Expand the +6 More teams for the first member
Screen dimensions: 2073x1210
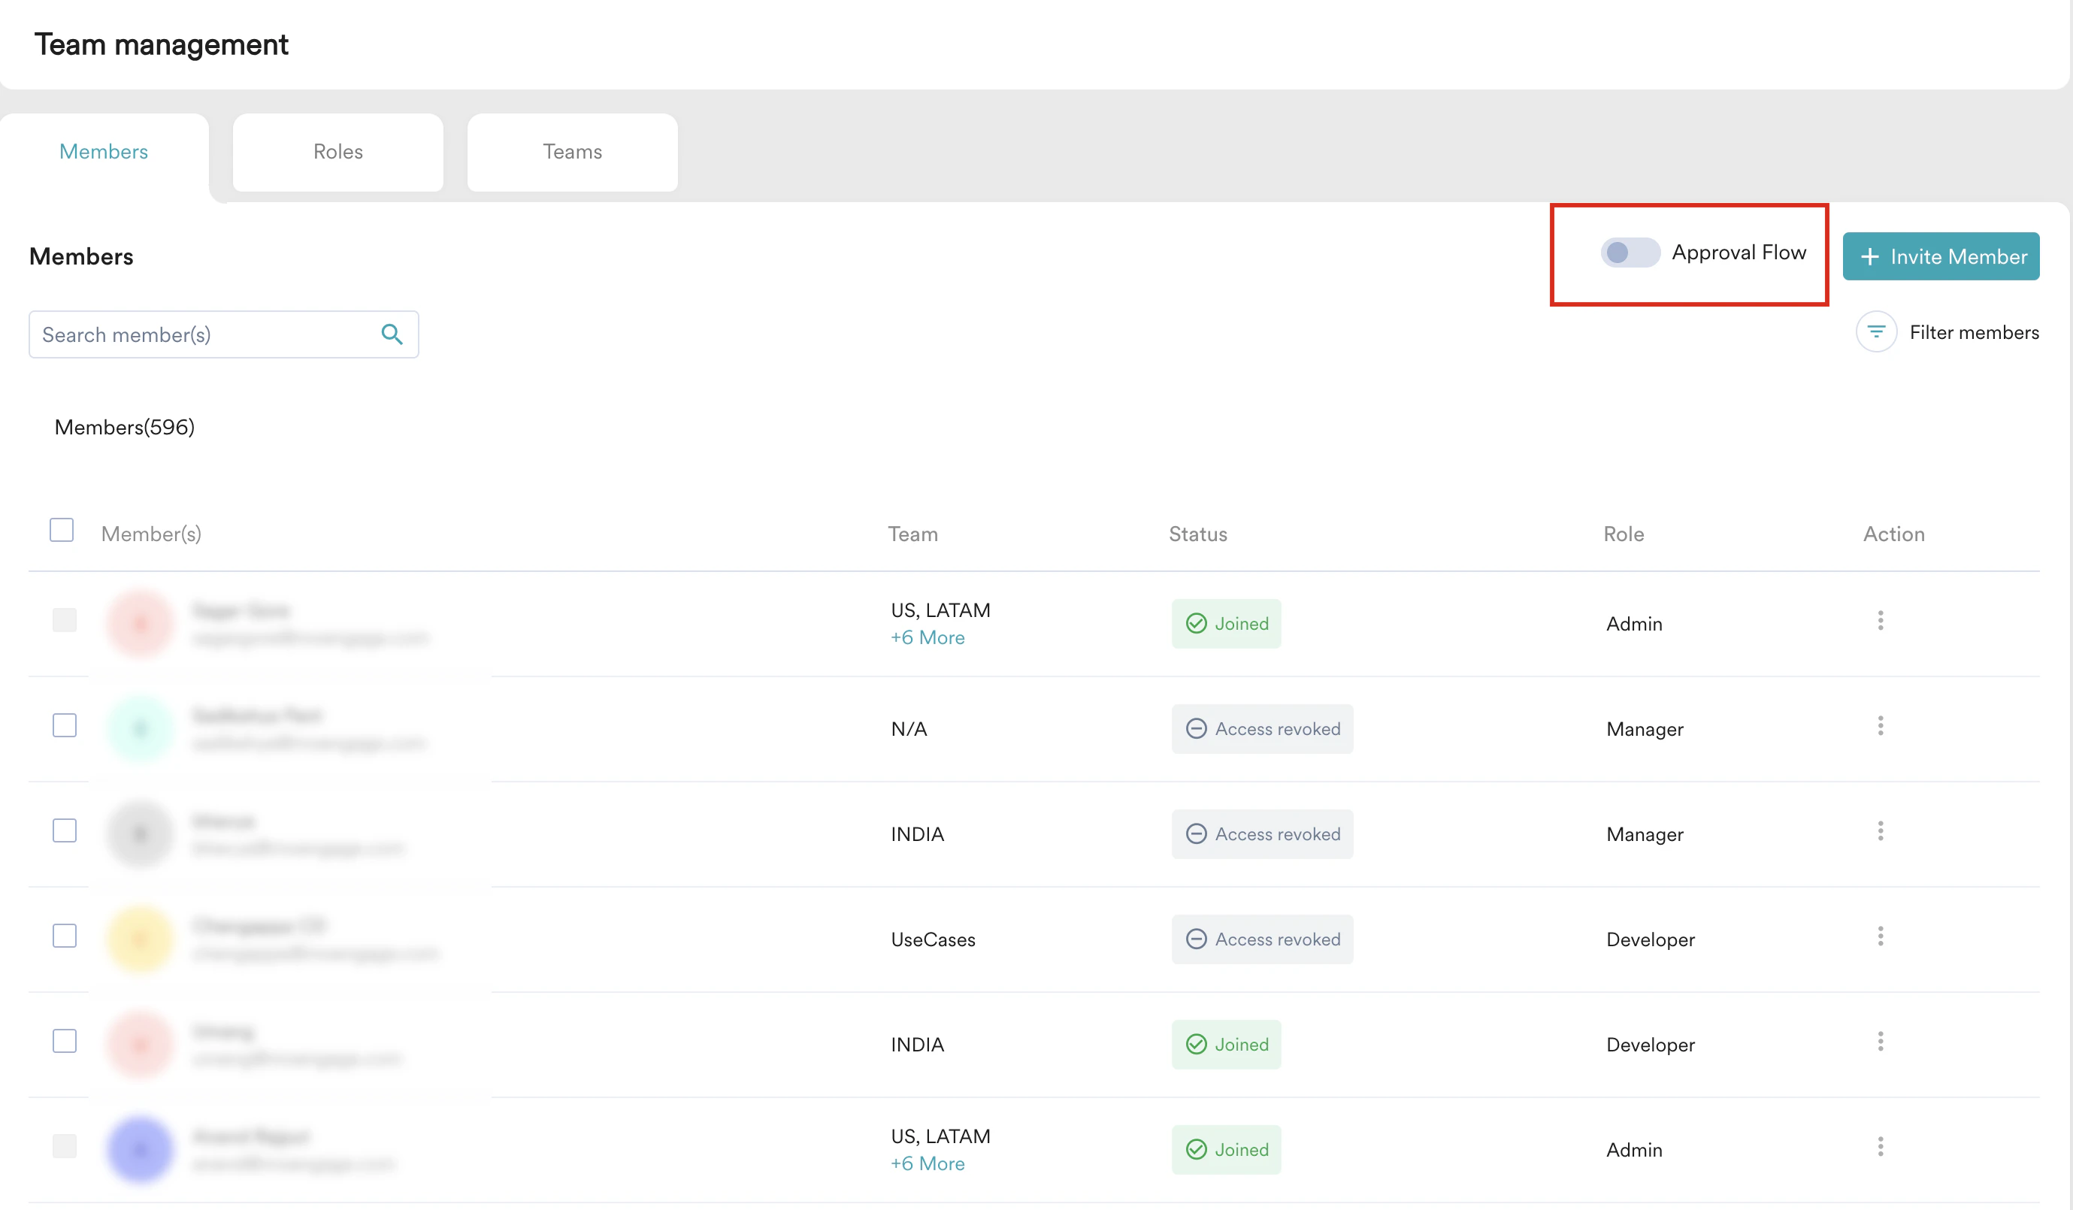click(x=927, y=637)
